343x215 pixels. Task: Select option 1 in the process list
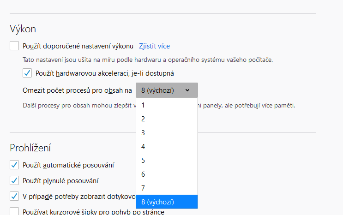coord(167,105)
